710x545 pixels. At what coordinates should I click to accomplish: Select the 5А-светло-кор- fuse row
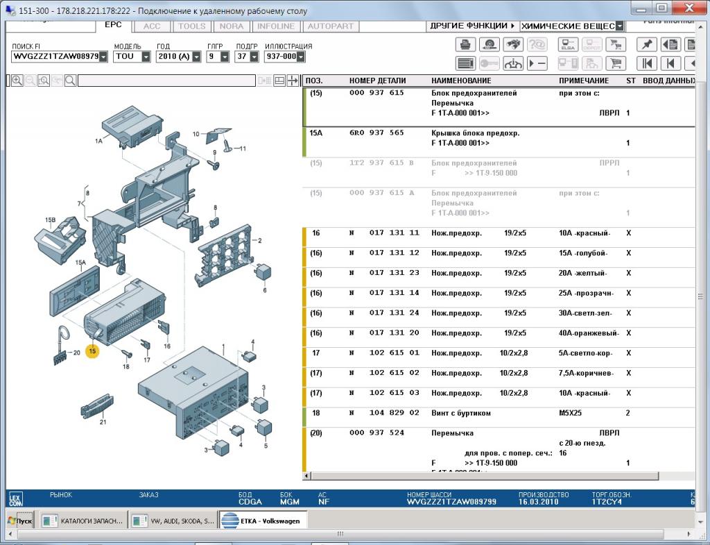click(499, 357)
